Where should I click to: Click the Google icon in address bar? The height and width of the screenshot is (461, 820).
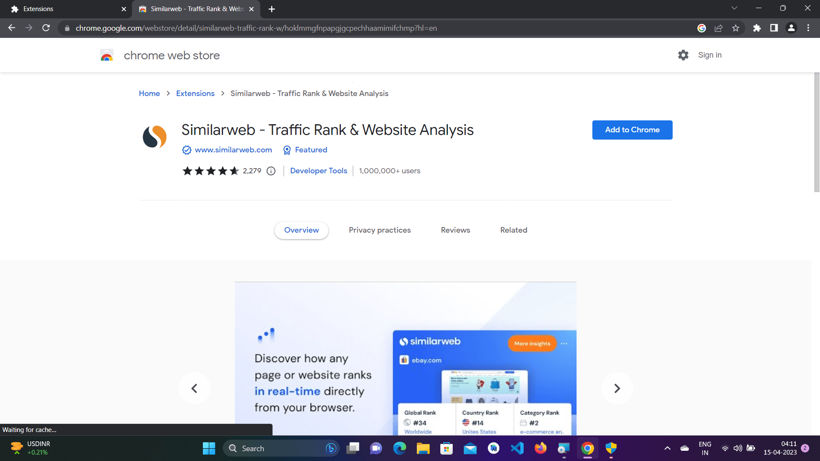(x=702, y=28)
